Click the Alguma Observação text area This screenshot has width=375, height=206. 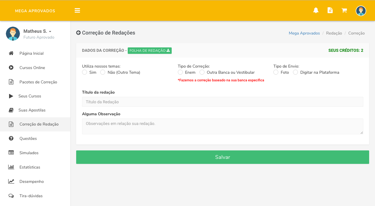tap(223, 126)
